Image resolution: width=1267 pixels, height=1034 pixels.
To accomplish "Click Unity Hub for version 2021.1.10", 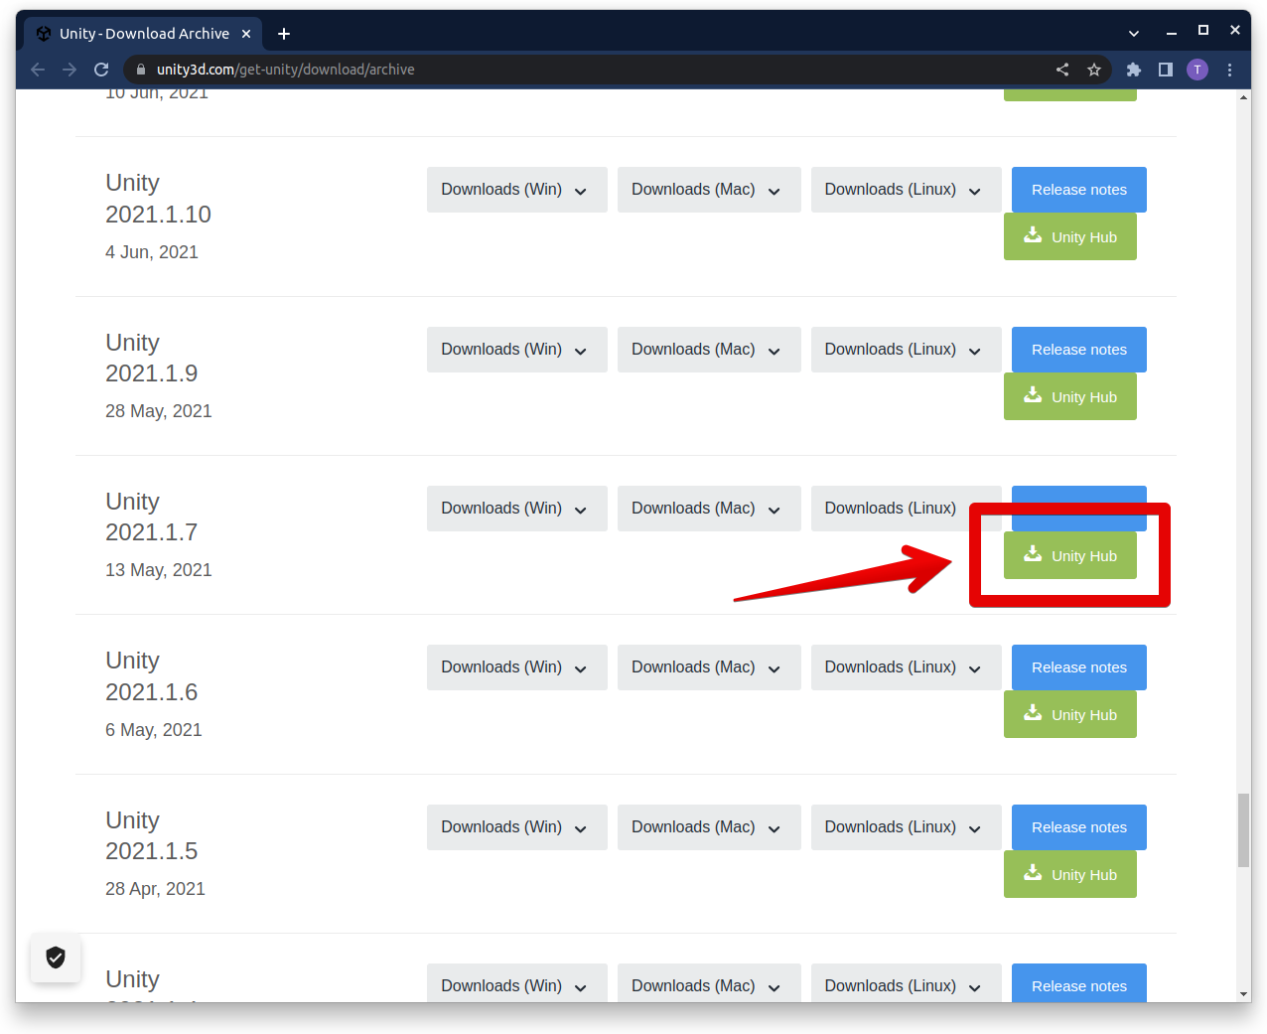I will tap(1070, 236).
